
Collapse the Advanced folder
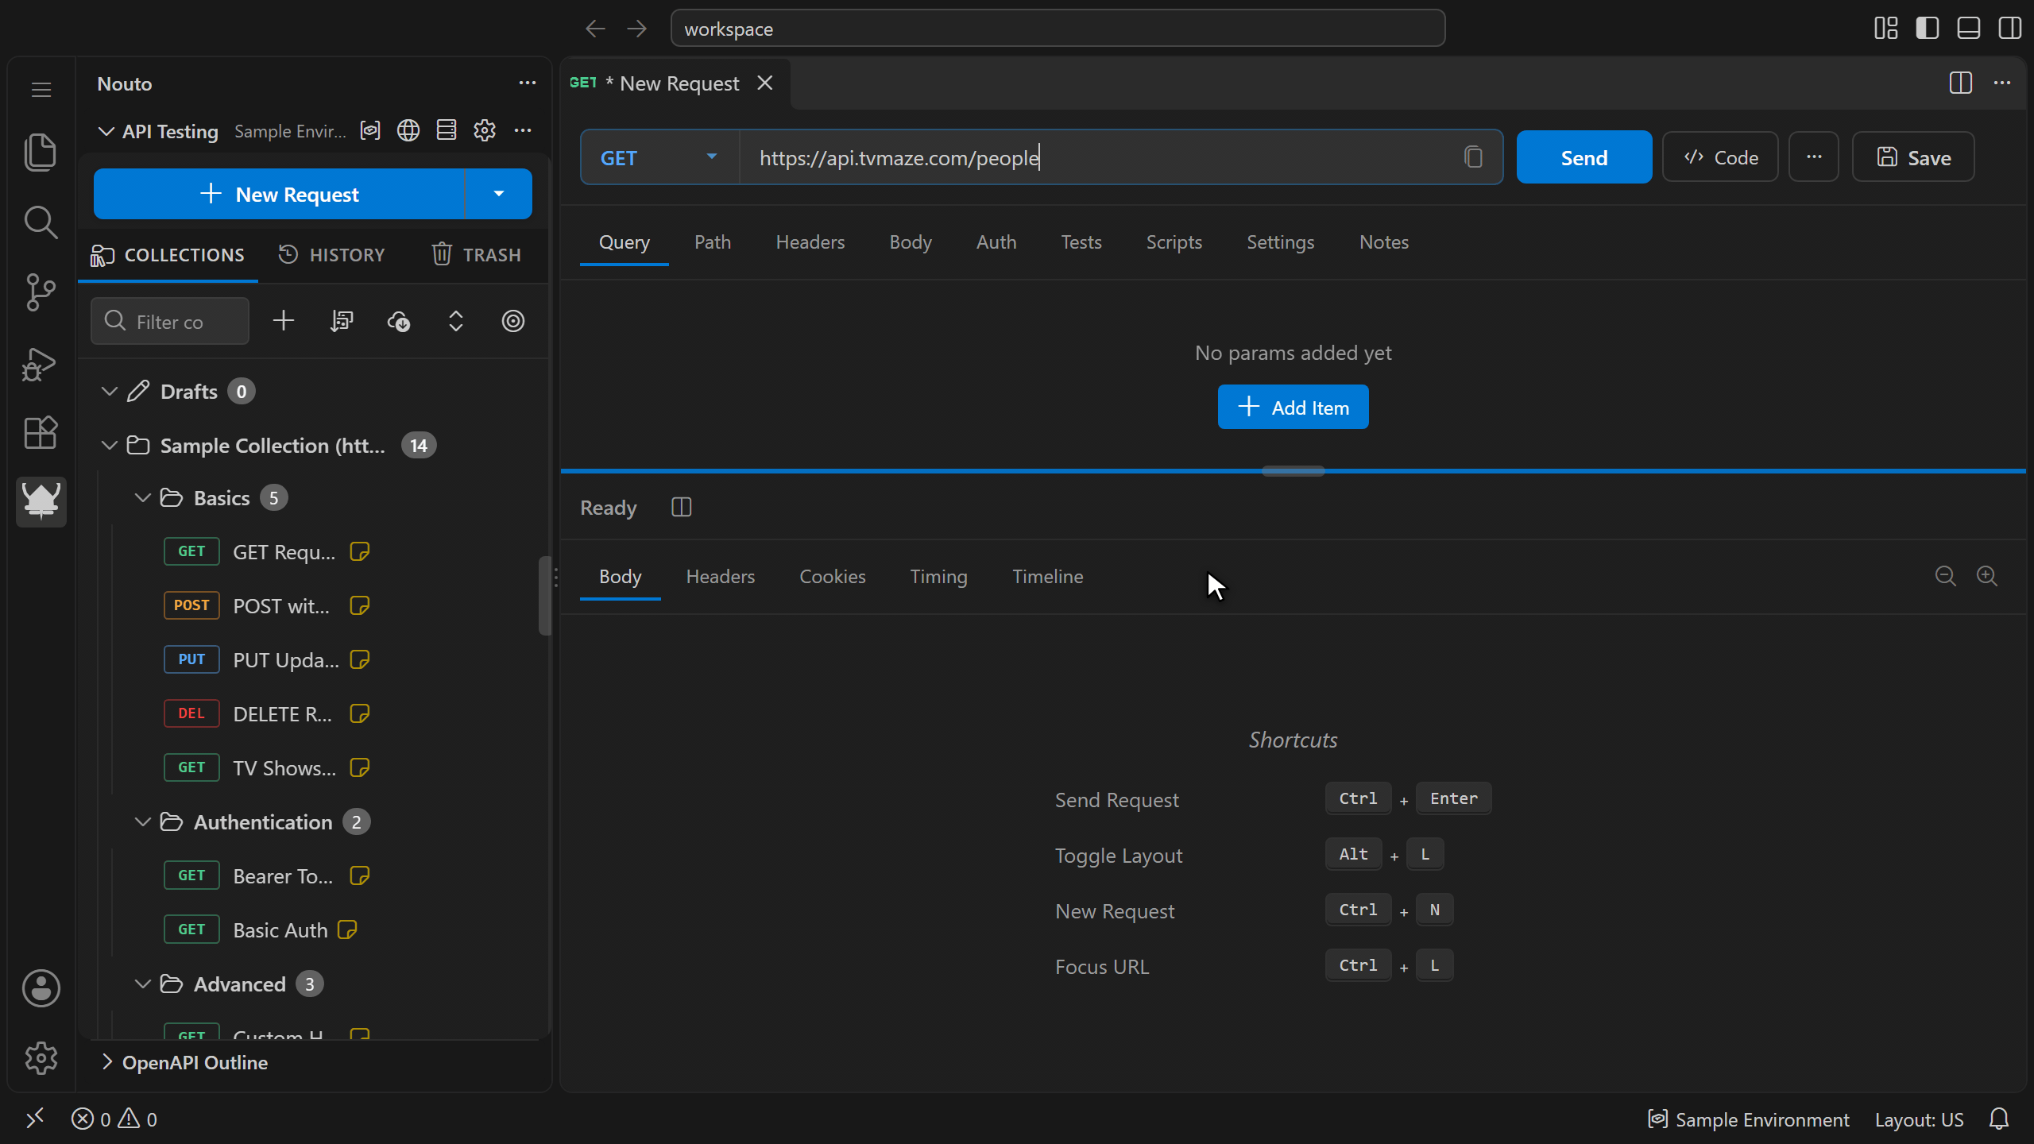[143, 984]
